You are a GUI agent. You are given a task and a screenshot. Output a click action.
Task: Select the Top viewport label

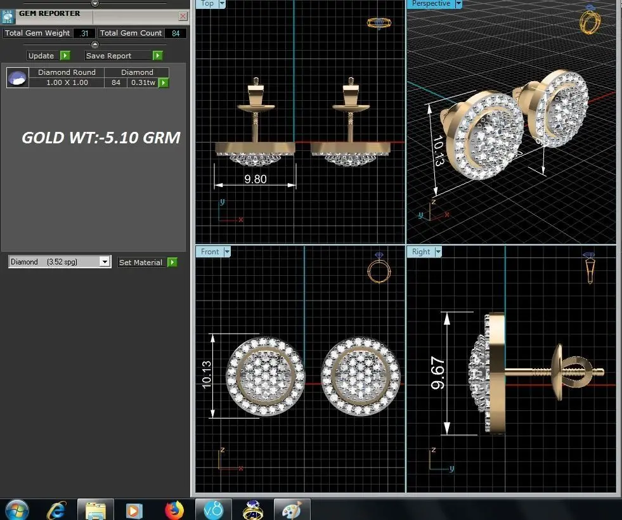(207, 4)
